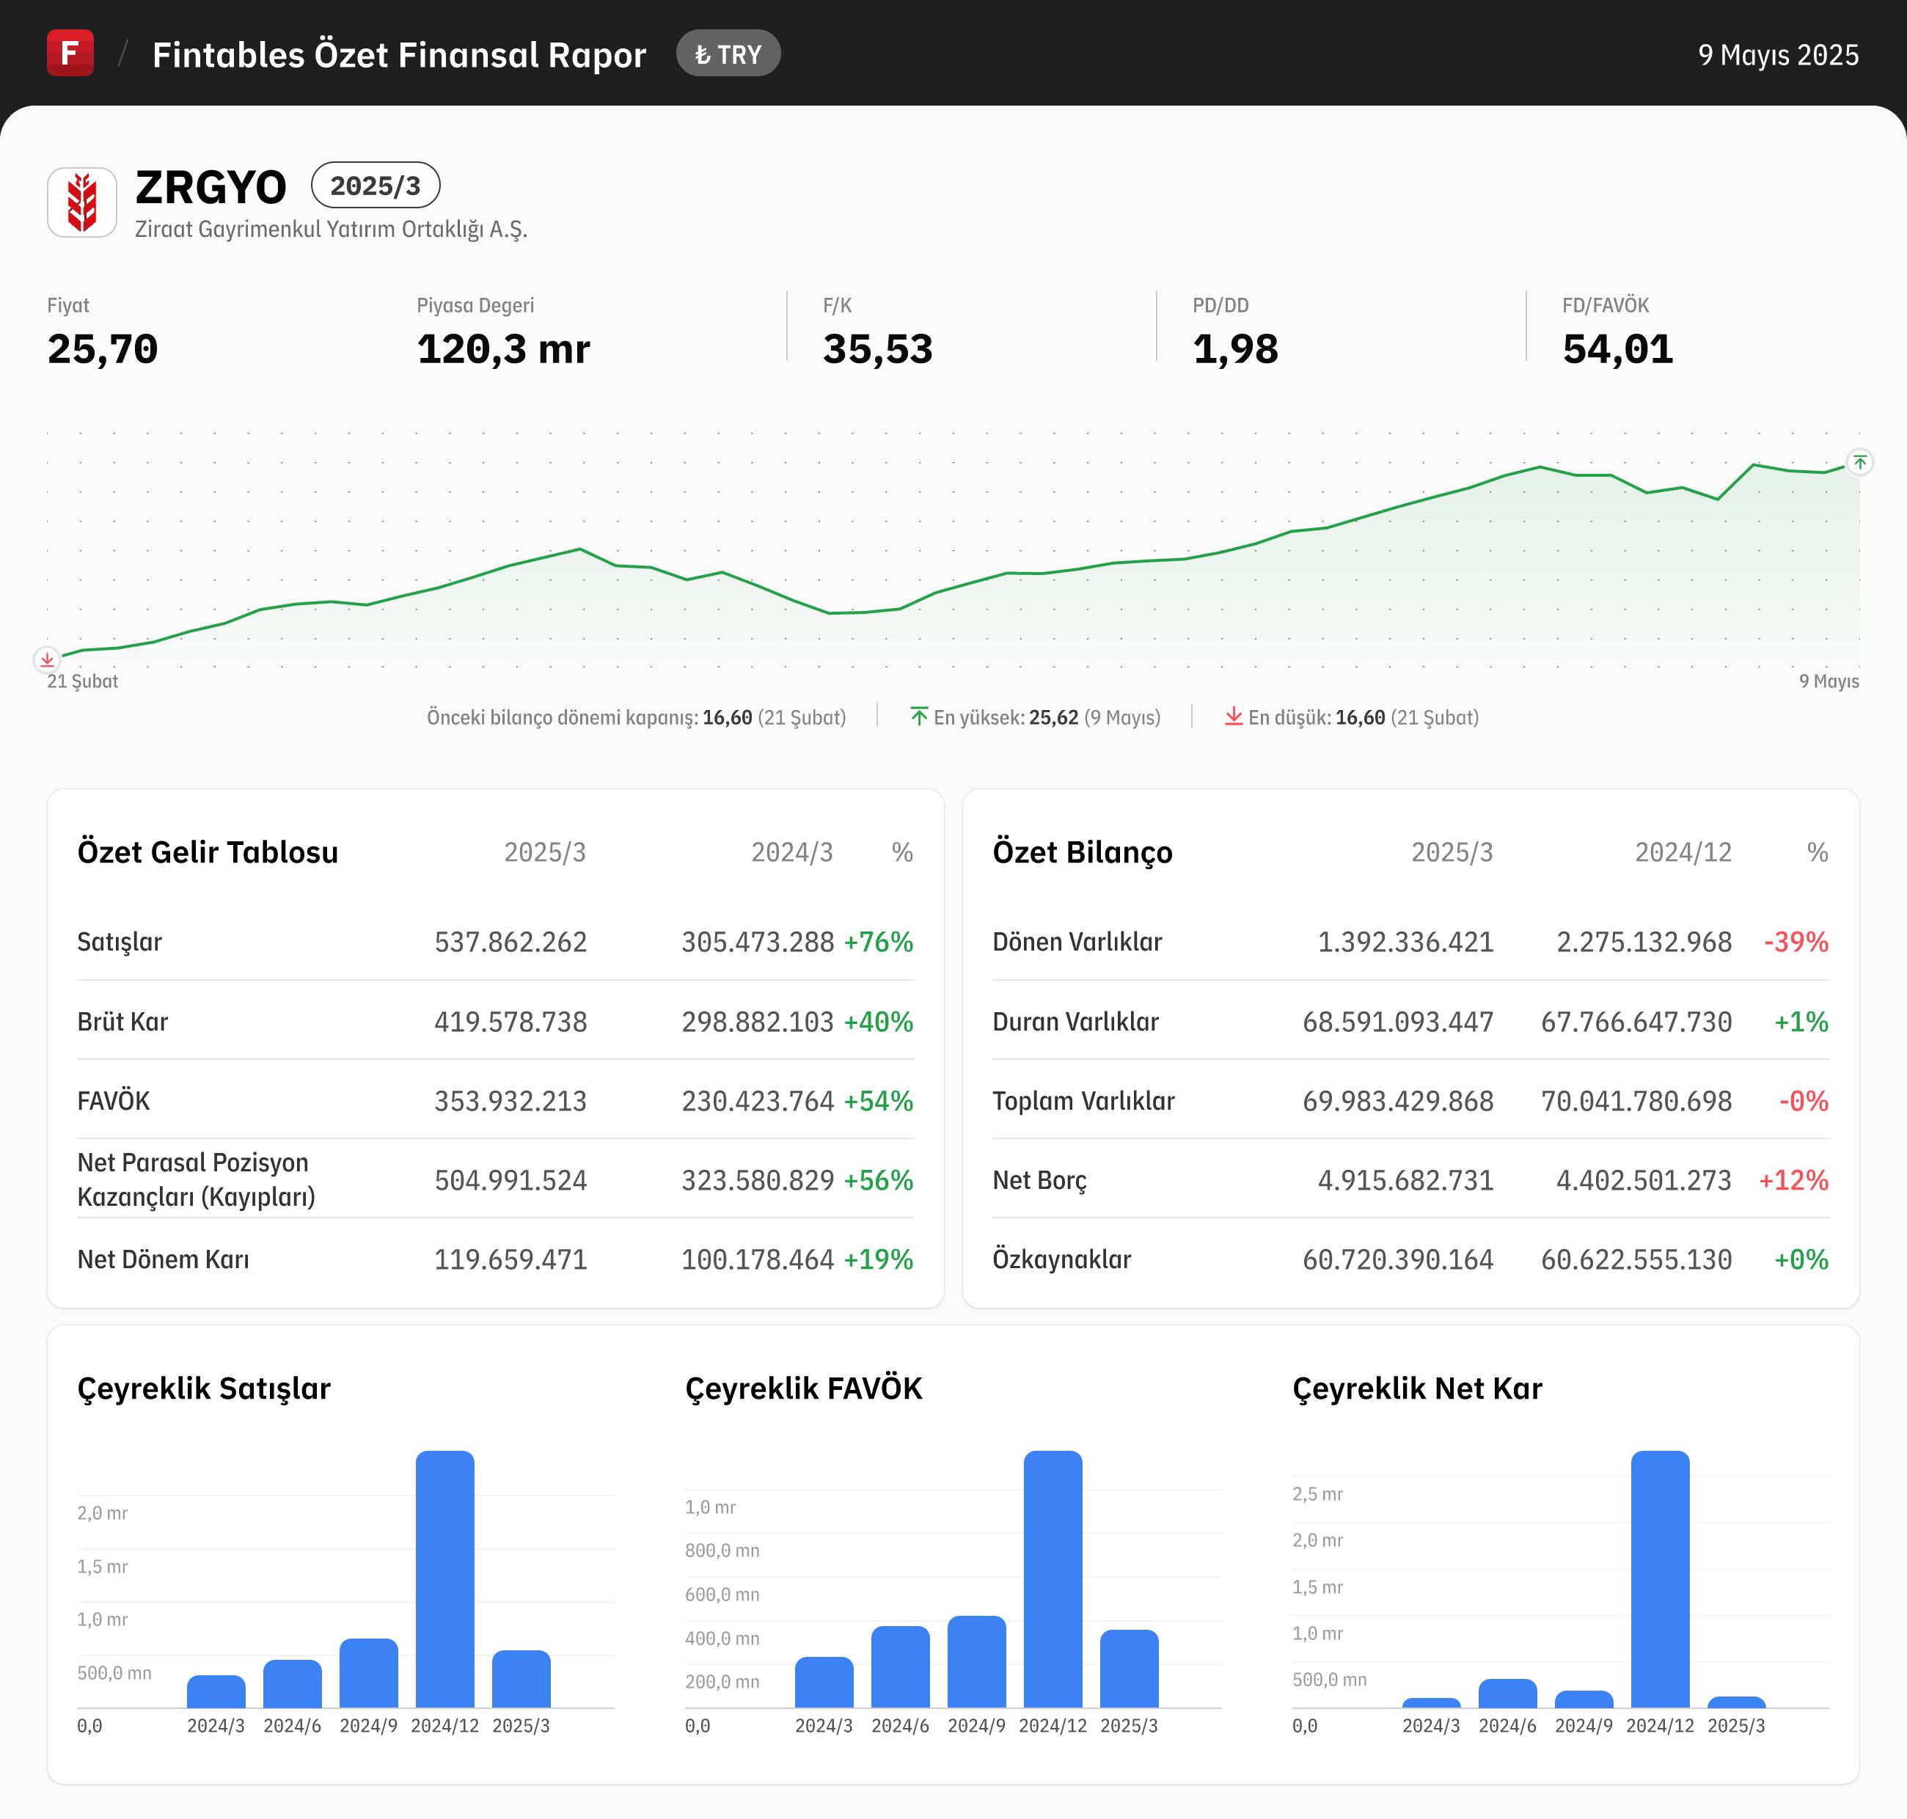Click the F/K value 35,53
Screen dimensions: 1907x1819
coord(877,349)
